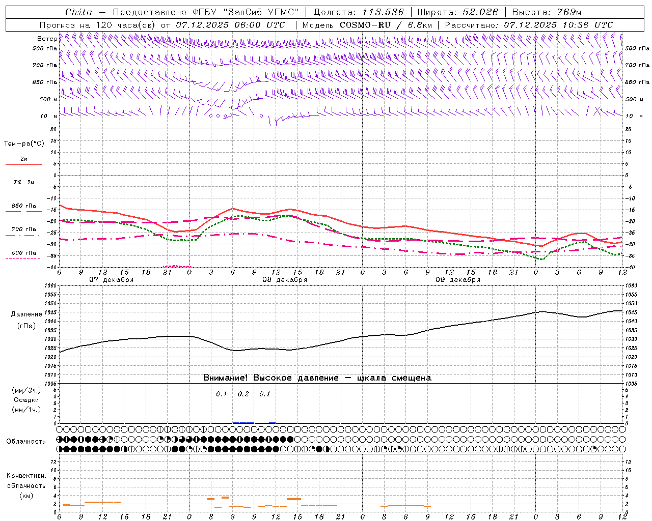The image size is (652, 521).
Task: Click the "Тем-ра(°C)" temperature panel label
Action: (x=24, y=144)
